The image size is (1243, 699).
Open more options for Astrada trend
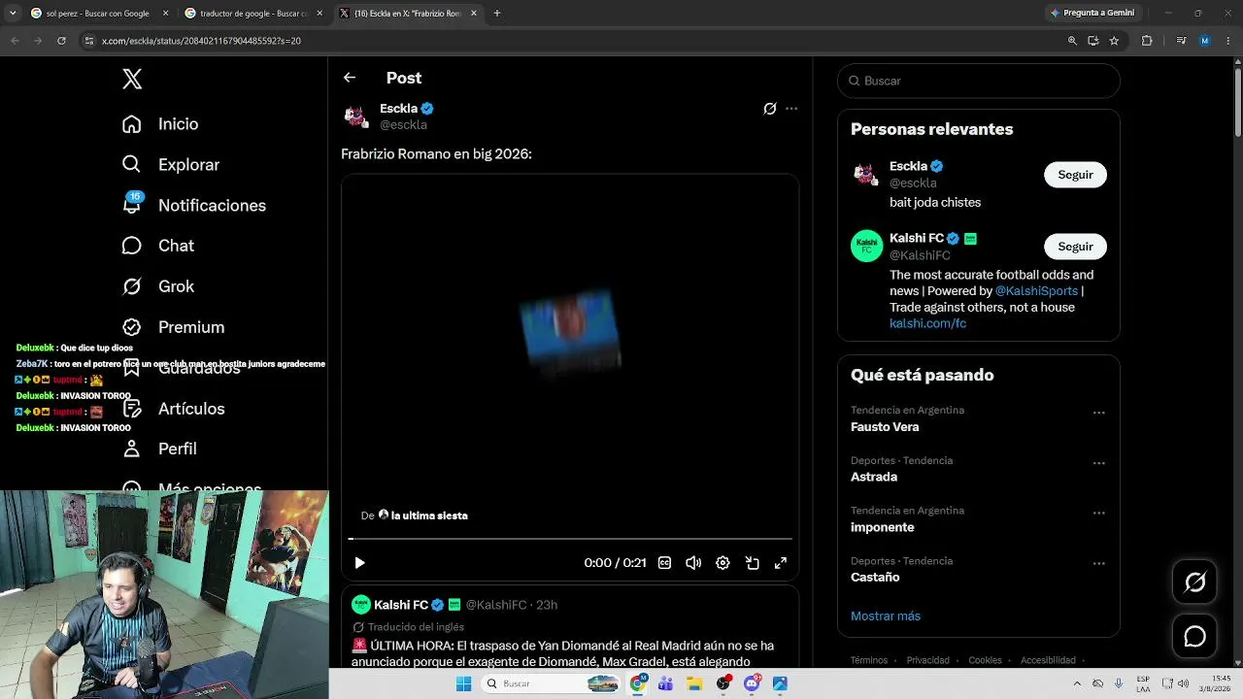coord(1098,463)
